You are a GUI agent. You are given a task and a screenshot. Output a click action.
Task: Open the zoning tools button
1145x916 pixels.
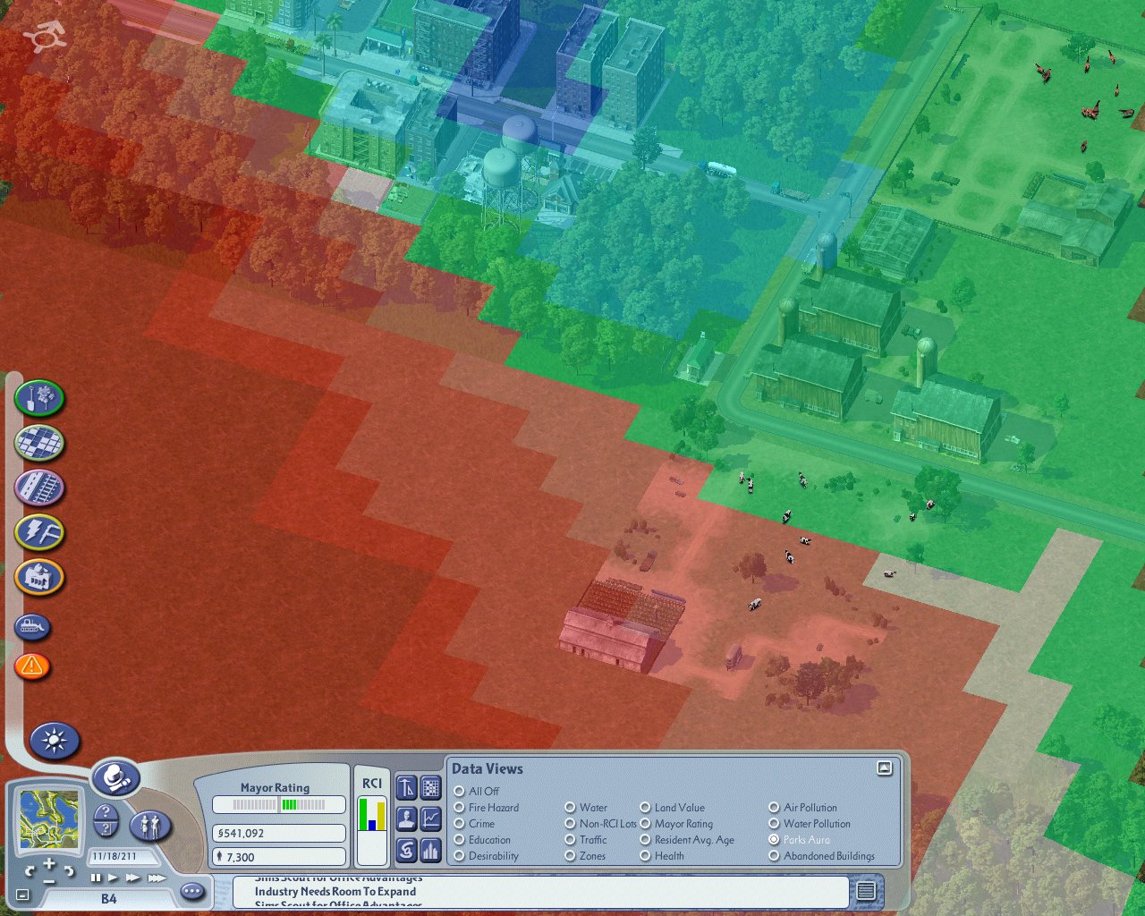(x=39, y=443)
